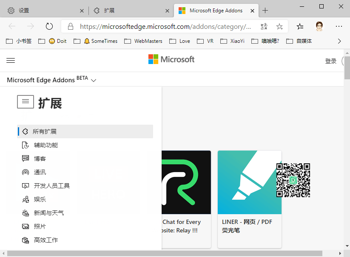Click the translate page icon
Screen dimensions: 350x257
(x=264, y=26)
